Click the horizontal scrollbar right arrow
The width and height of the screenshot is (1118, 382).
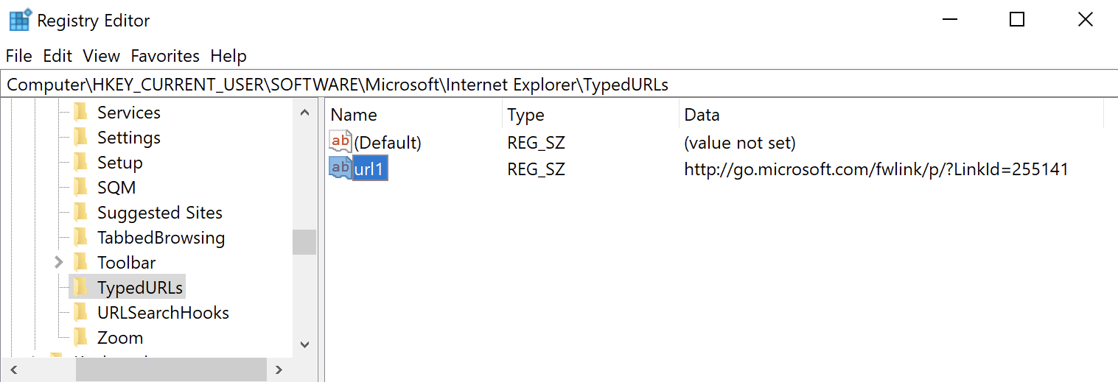tap(278, 369)
